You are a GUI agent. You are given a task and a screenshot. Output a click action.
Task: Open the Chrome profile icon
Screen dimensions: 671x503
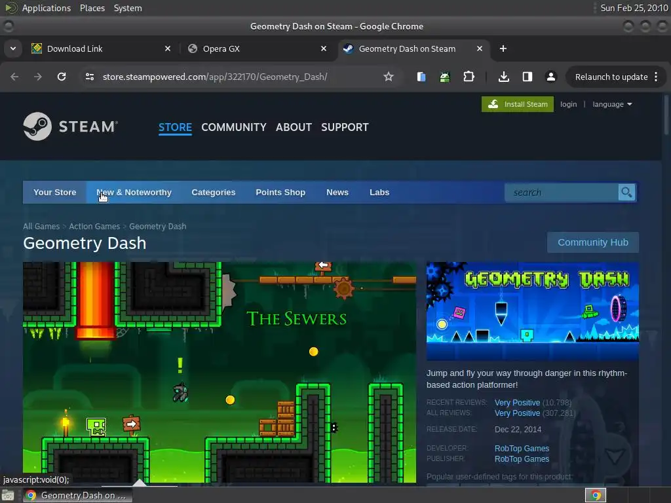tap(550, 77)
